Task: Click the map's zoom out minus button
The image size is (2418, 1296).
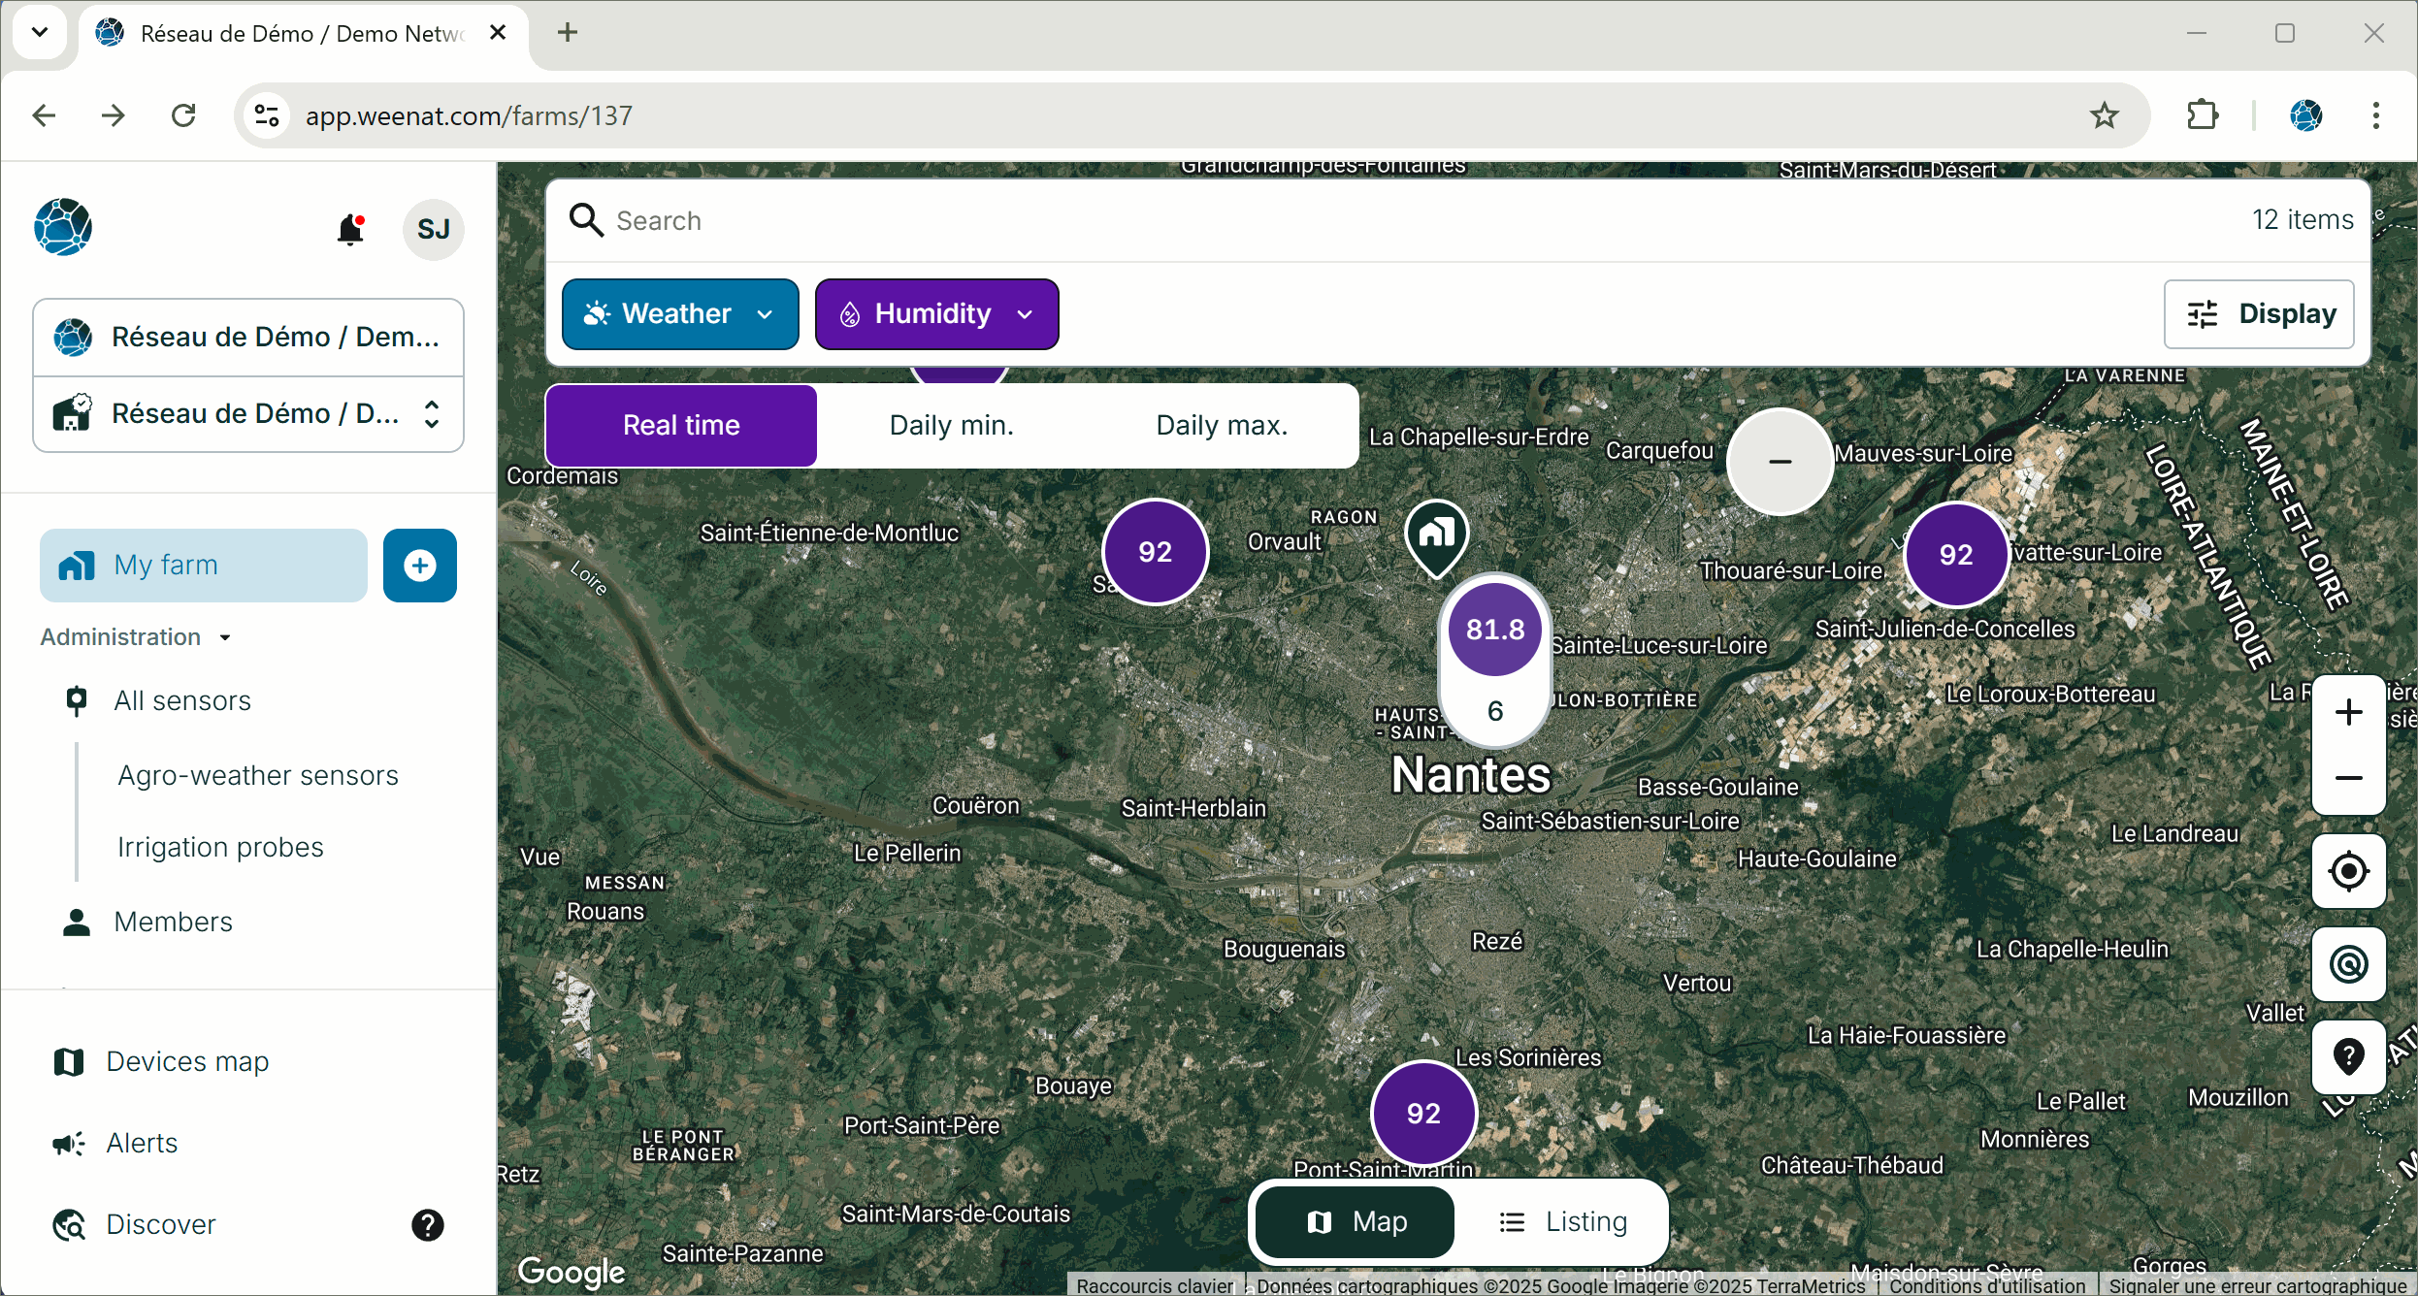Action: [2348, 779]
